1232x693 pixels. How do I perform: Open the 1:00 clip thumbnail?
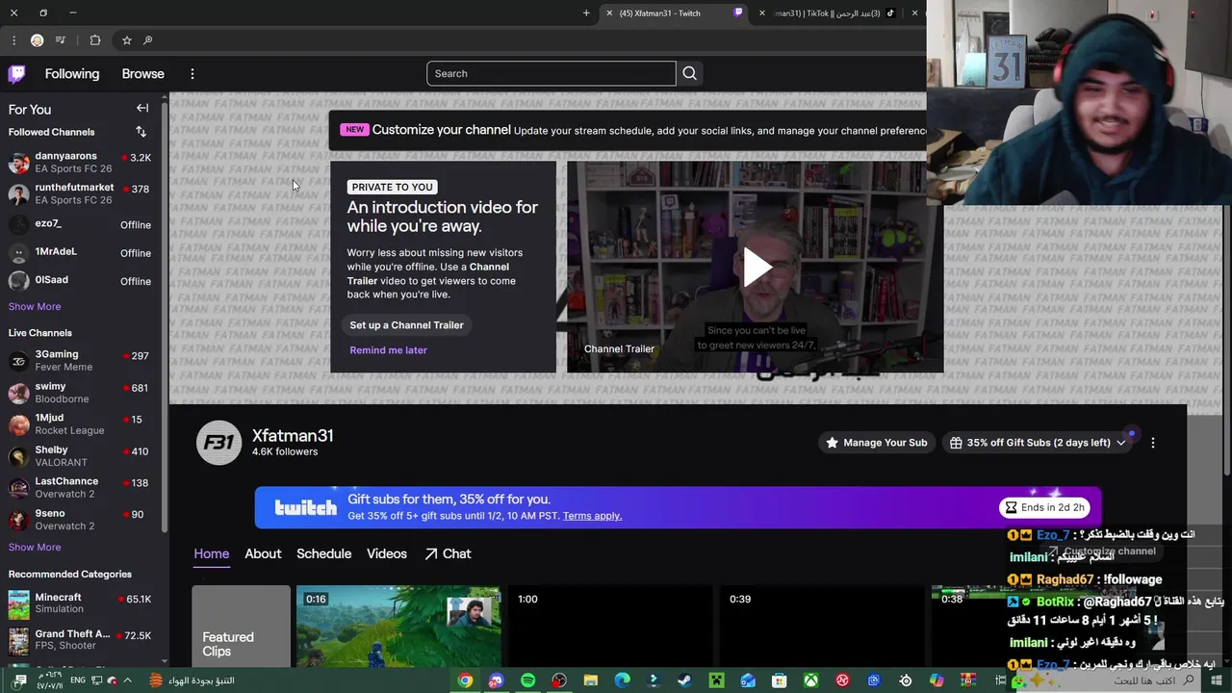click(609, 626)
